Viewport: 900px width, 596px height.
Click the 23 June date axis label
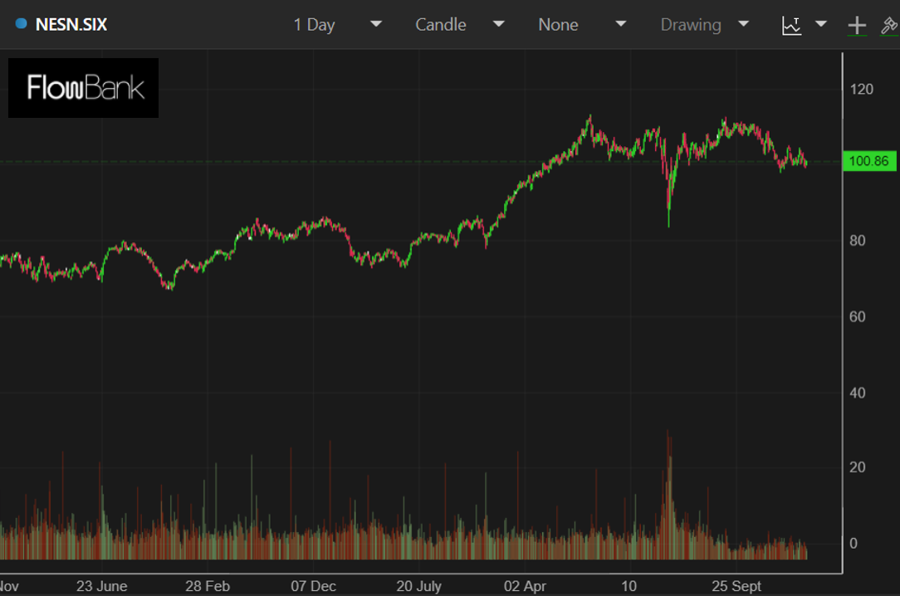click(x=101, y=586)
